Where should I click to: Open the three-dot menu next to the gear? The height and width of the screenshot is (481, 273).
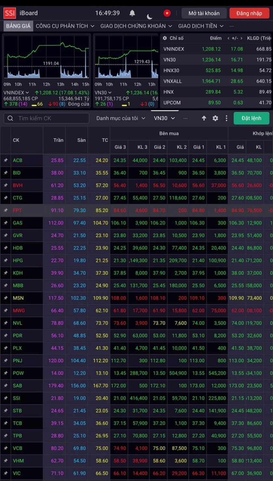coord(226,118)
